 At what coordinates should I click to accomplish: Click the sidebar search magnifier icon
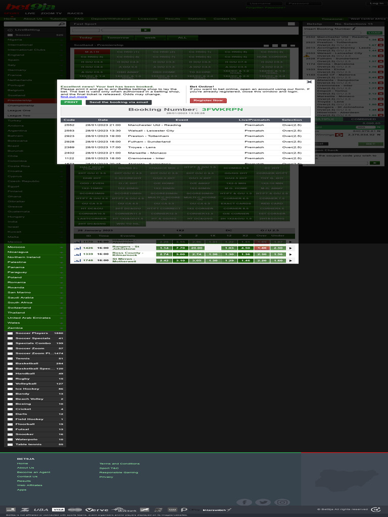(x=61, y=24)
